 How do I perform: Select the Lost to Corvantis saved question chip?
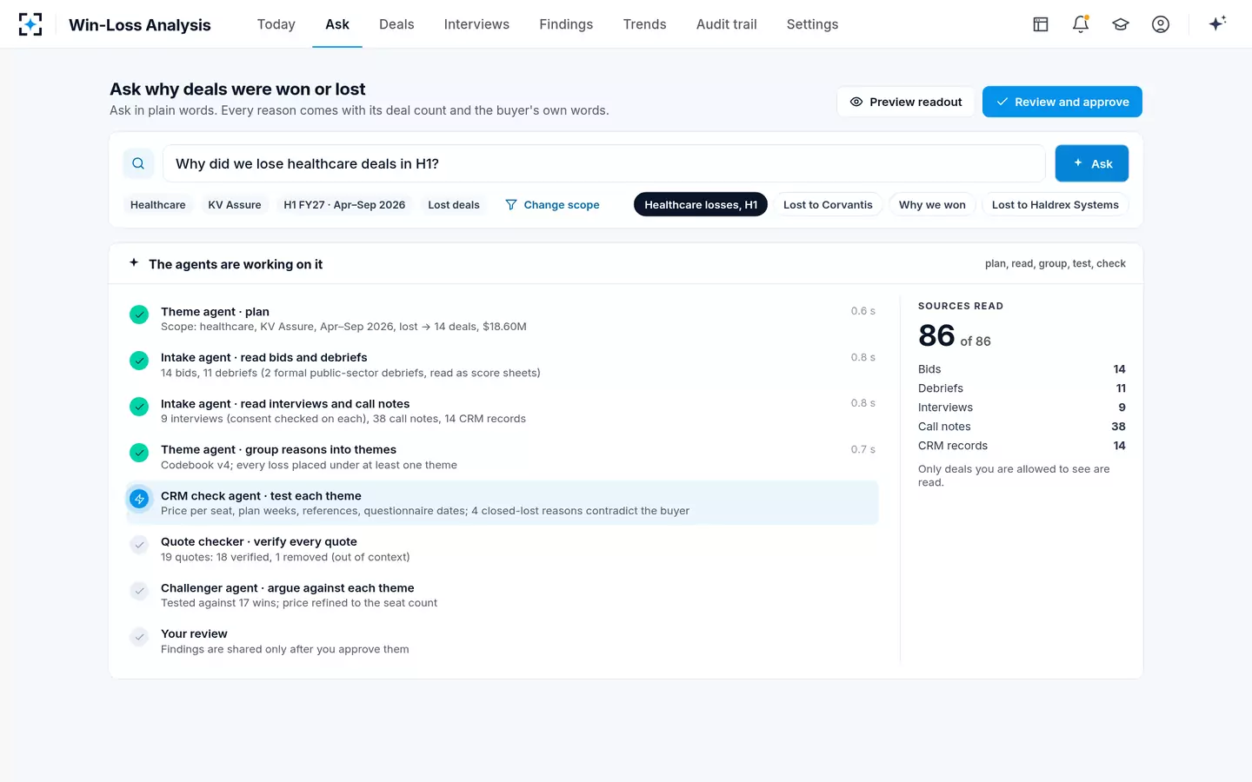click(x=828, y=205)
